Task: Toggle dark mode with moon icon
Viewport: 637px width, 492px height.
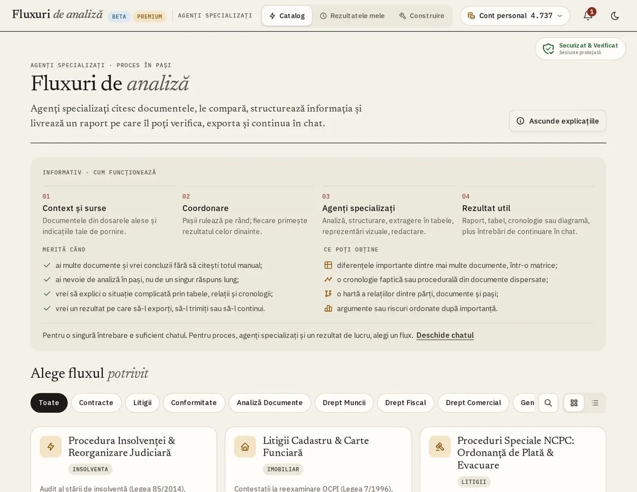Action: click(x=615, y=16)
